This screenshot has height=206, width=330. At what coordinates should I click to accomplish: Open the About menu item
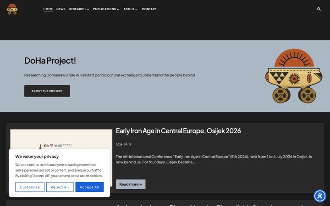pos(129,9)
